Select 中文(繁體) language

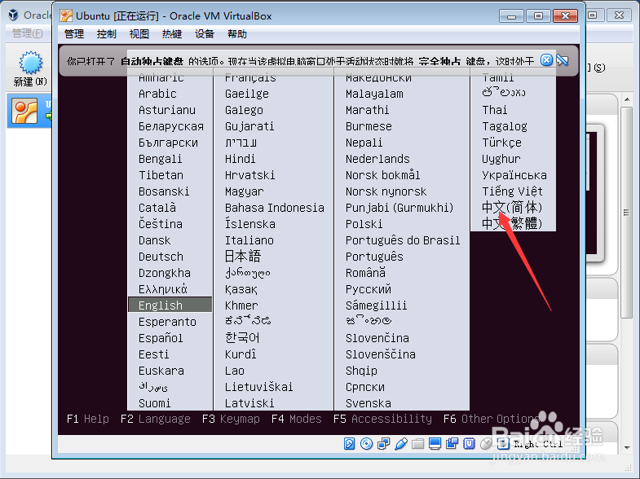tap(512, 223)
